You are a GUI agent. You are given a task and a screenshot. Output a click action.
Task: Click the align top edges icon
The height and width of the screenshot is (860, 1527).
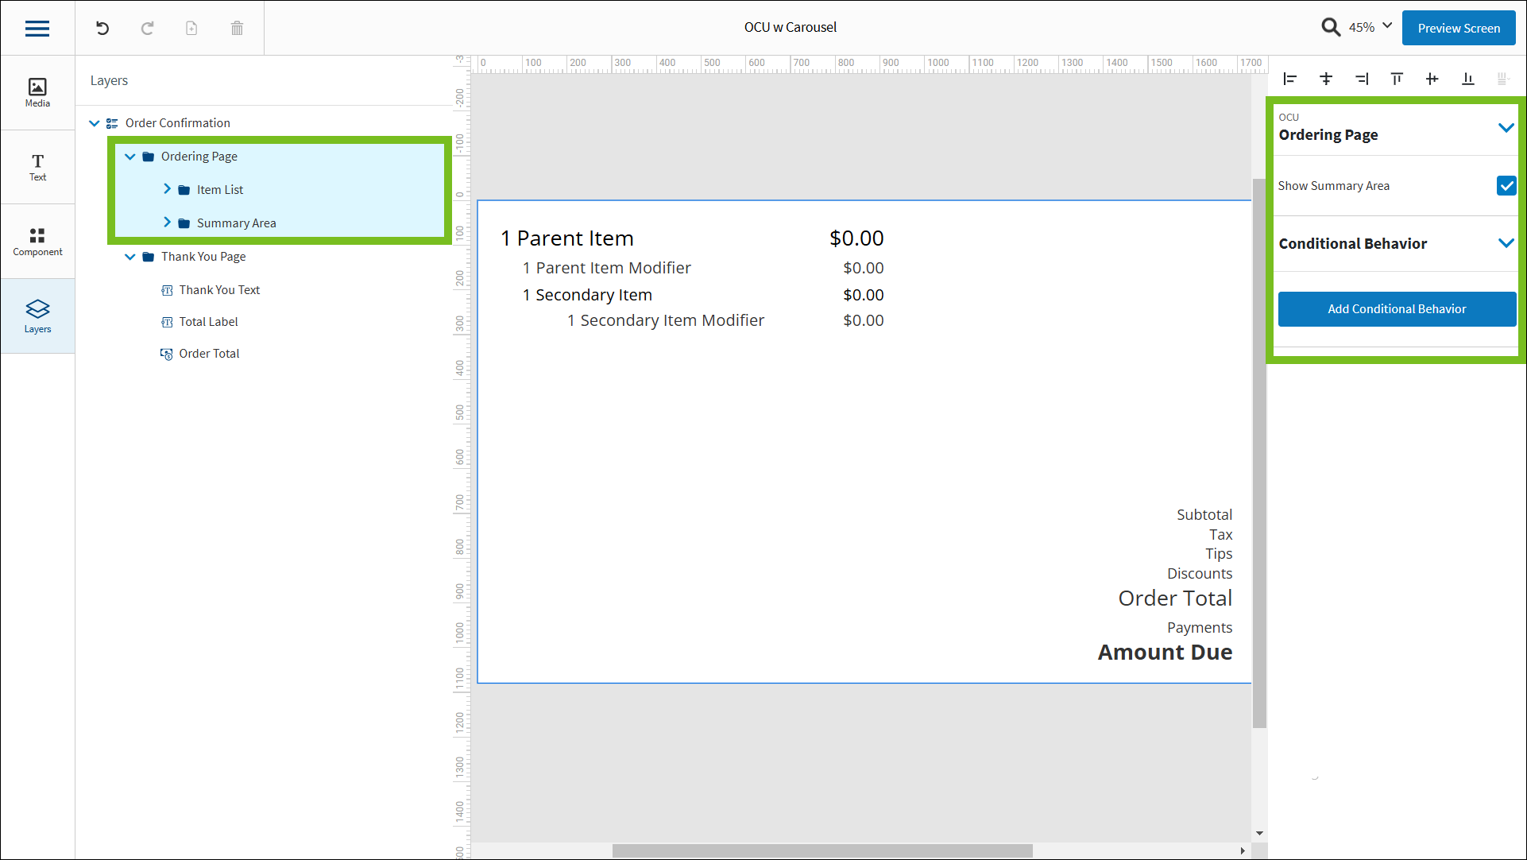(x=1397, y=79)
